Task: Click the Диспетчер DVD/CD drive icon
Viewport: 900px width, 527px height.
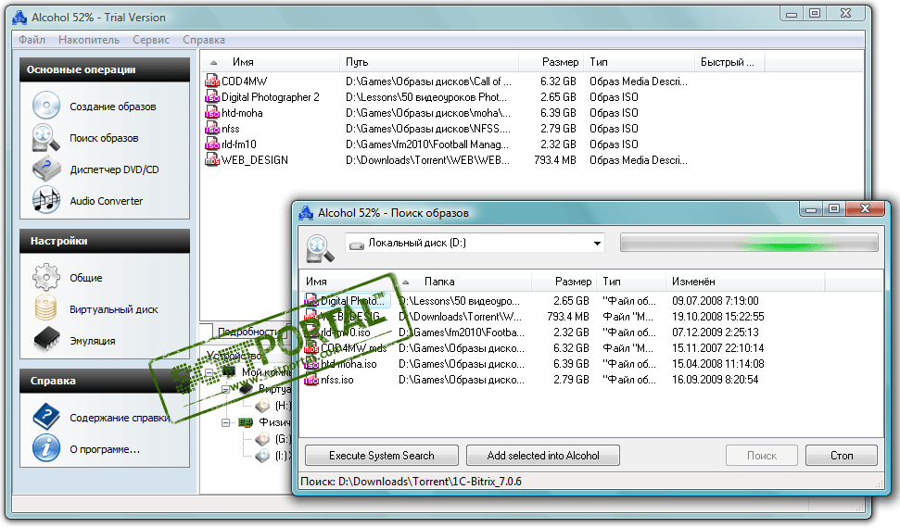Action: [x=46, y=169]
